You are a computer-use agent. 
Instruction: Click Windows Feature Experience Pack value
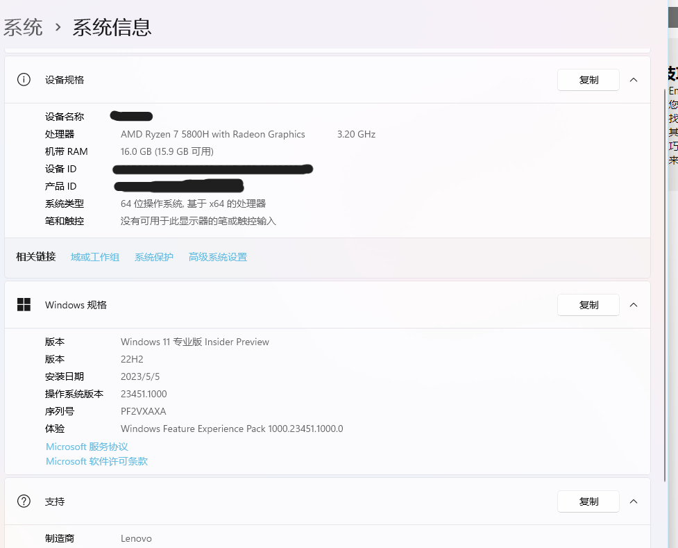[x=232, y=429]
